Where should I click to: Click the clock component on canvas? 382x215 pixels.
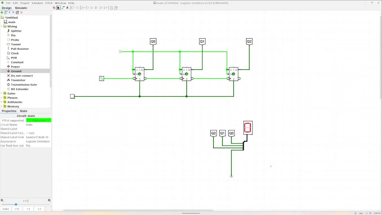coord(101,79)
